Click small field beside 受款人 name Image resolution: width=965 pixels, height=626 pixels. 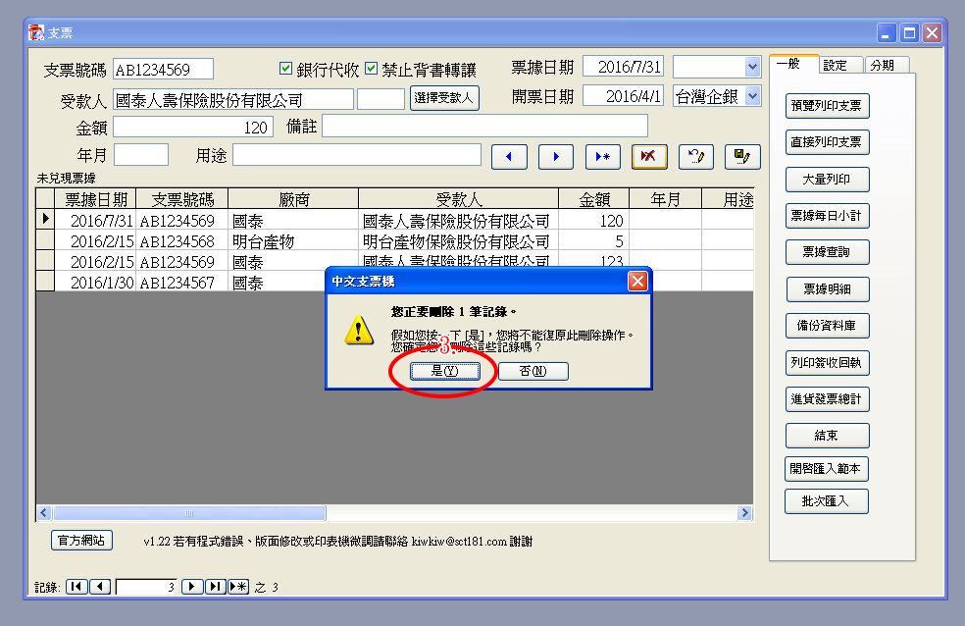(381, 99)
